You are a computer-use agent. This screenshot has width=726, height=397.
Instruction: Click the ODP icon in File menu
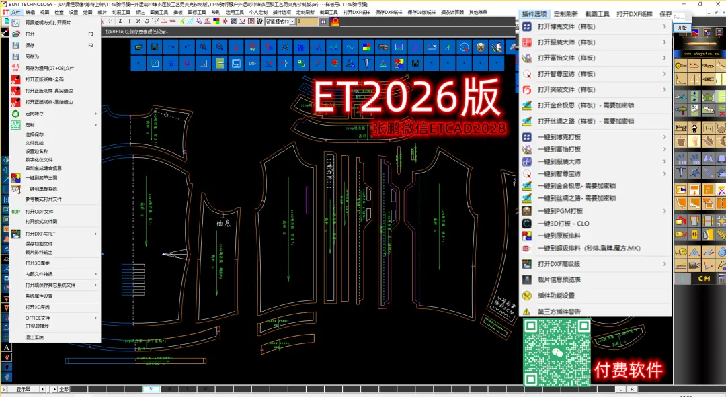15,212
